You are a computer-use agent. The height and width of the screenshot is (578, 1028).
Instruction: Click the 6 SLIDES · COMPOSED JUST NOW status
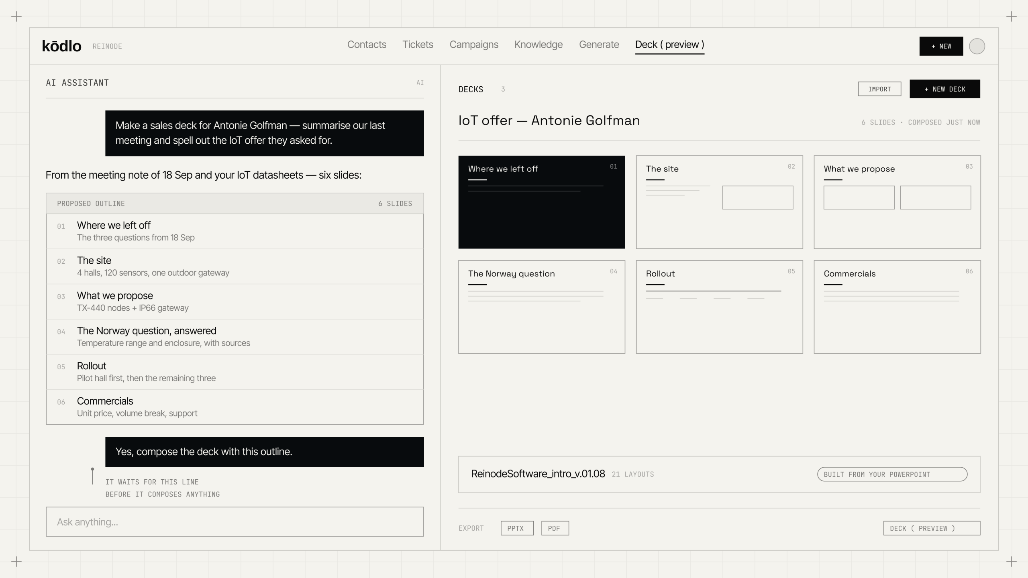tap(920, 122)
